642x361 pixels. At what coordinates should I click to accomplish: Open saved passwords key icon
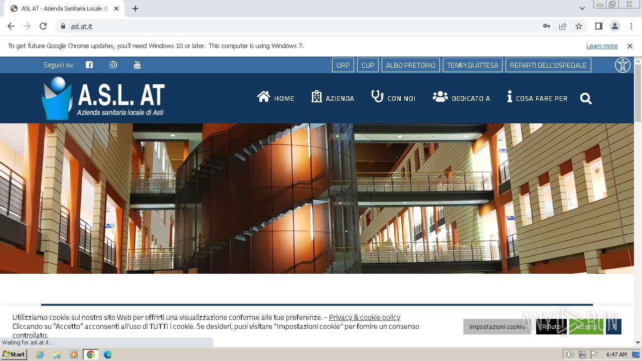(547, 27)
